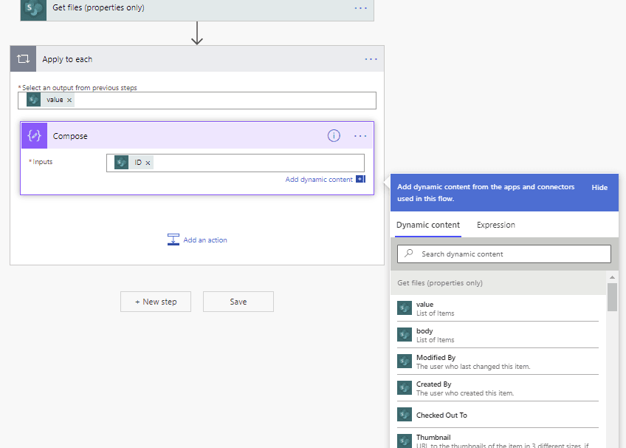Click the scroll up arrow in dynamic list
The height and width of the screenshot is (448, 626).
(612, 277)
